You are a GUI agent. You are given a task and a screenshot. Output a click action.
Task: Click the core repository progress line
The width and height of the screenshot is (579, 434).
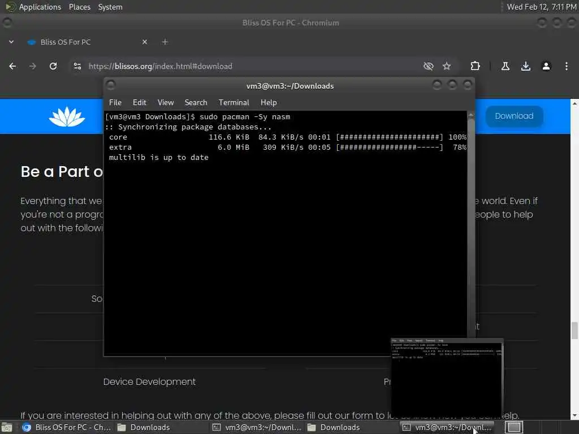click(x=287, y=137)
